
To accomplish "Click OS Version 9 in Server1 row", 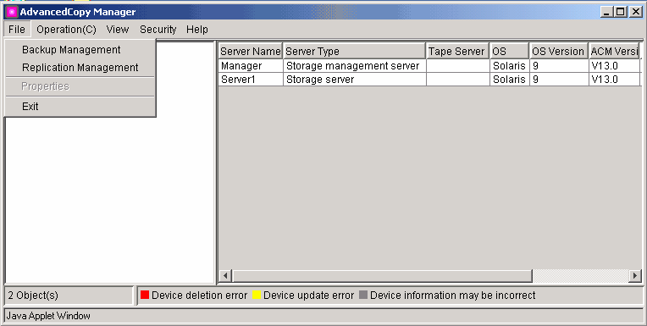I will (x=559, y=80).
